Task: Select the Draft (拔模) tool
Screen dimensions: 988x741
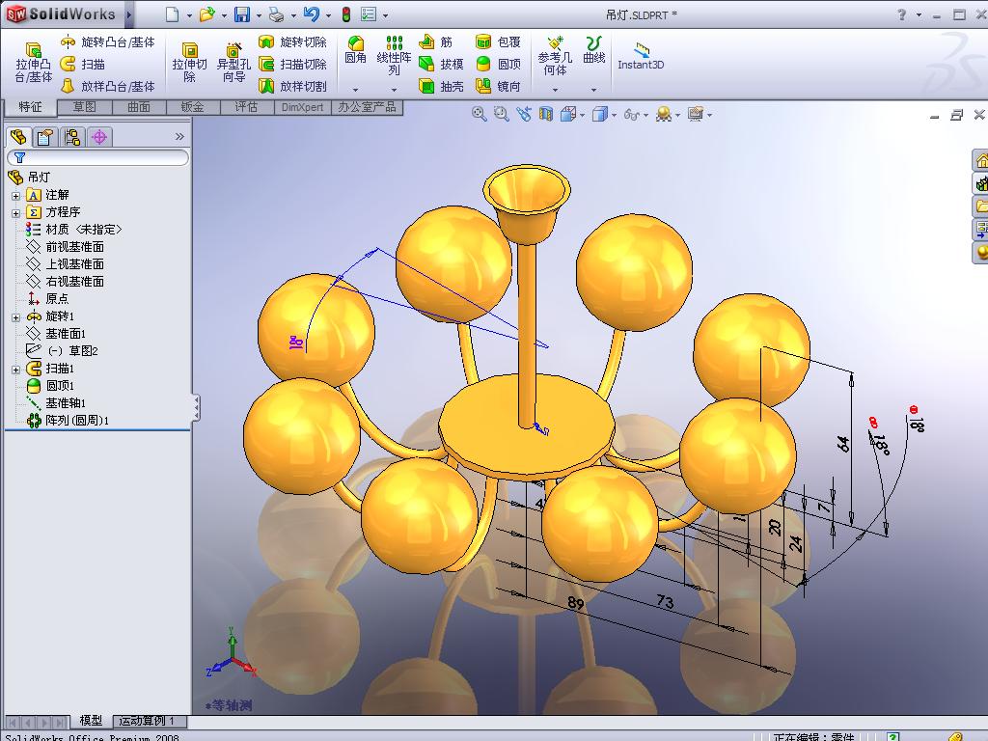Action: click(x=441, y=65)
